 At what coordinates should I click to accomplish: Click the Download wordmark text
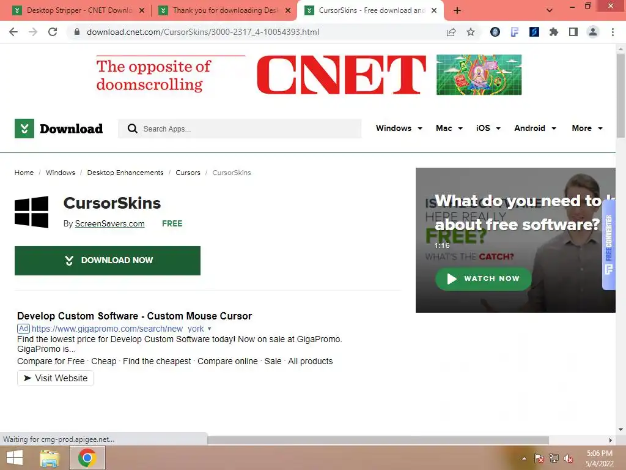tap(72, 129)
